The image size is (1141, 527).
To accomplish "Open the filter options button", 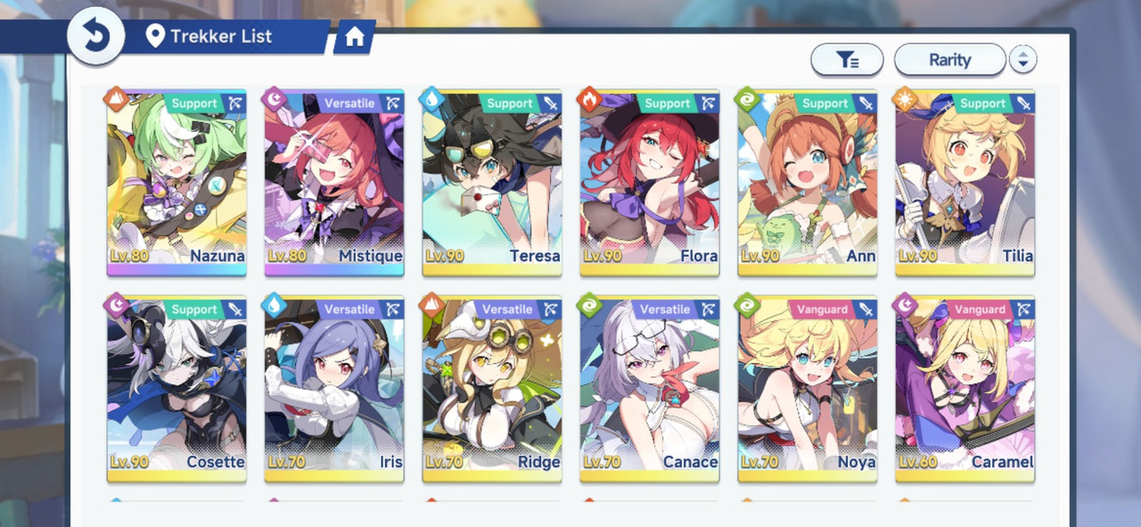I will (x=847, y=60).
